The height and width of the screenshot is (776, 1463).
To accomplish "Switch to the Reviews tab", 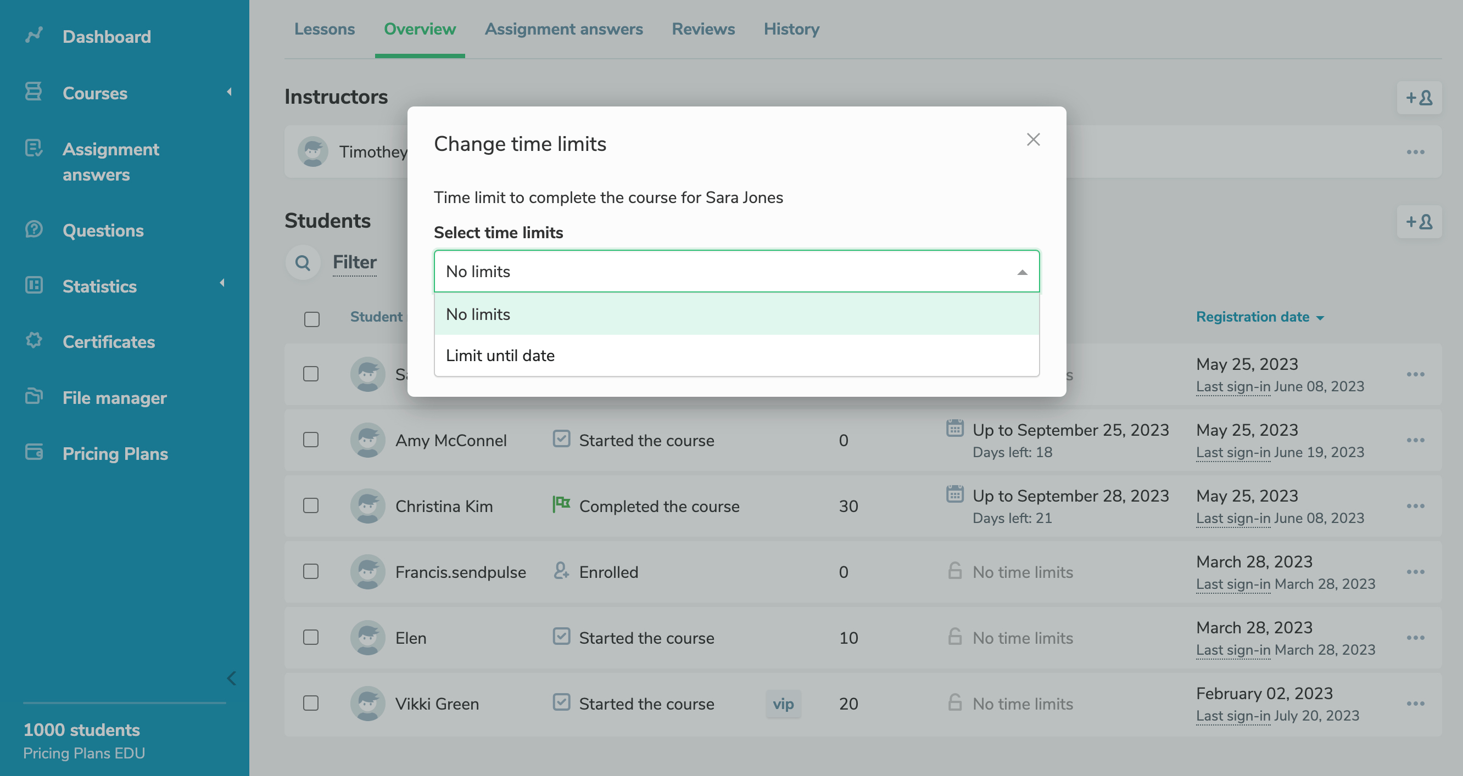I will [703, 29].
